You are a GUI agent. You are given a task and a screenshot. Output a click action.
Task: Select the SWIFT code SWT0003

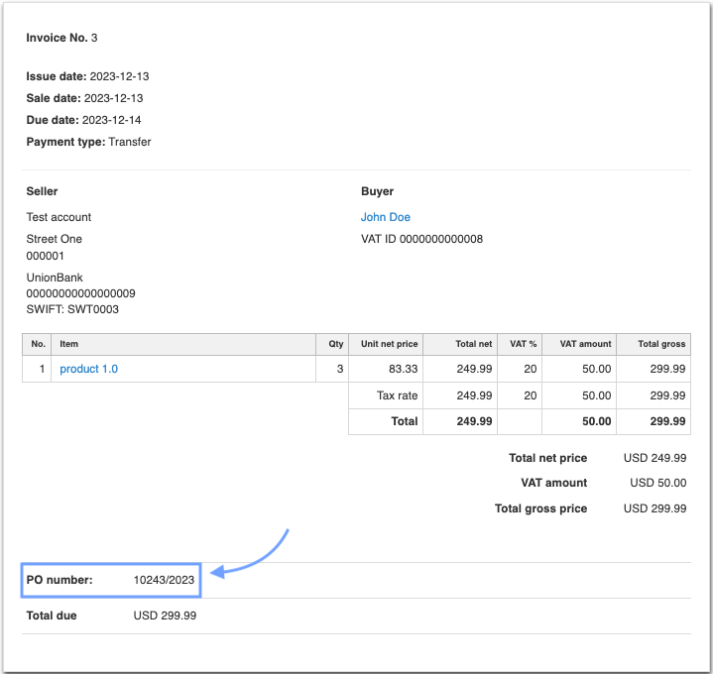[x=72, y=309]
